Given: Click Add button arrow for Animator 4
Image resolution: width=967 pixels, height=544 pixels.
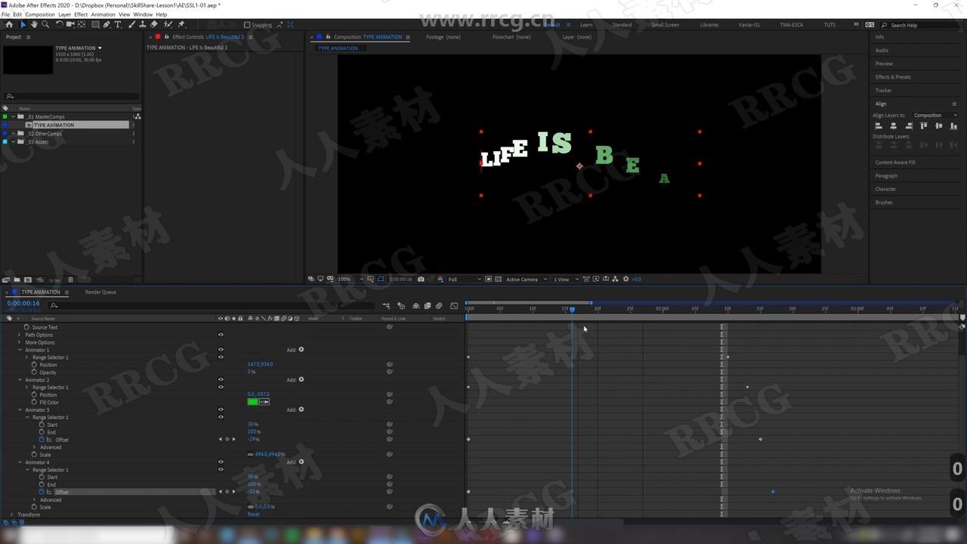Looking at the screenshot, I should click(x=301, y=462).
